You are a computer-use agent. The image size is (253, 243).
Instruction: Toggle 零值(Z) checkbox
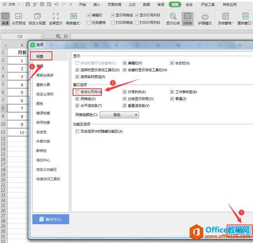(172, 99)
